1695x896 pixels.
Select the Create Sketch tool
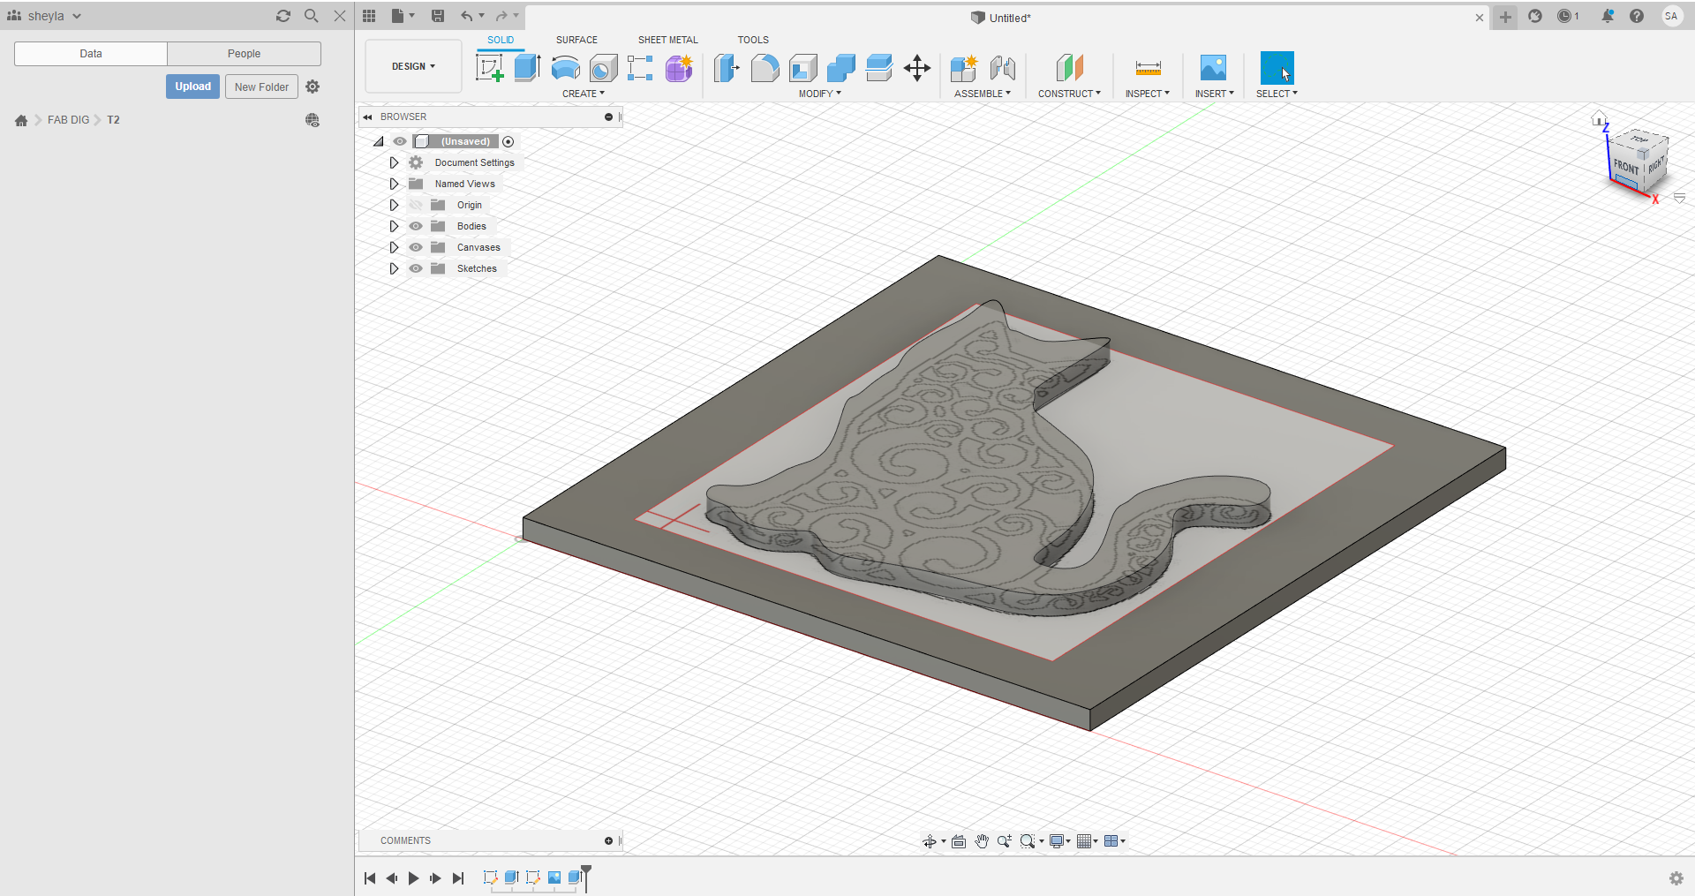click(489, 68)
